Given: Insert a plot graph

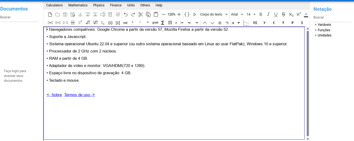Looking at the screenshot, I should (x=246, y=23).
